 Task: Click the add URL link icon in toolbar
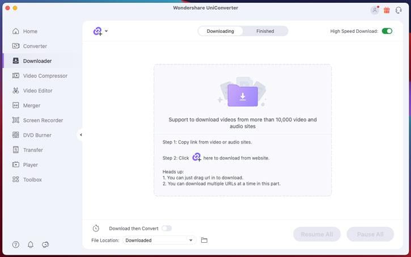98,31
